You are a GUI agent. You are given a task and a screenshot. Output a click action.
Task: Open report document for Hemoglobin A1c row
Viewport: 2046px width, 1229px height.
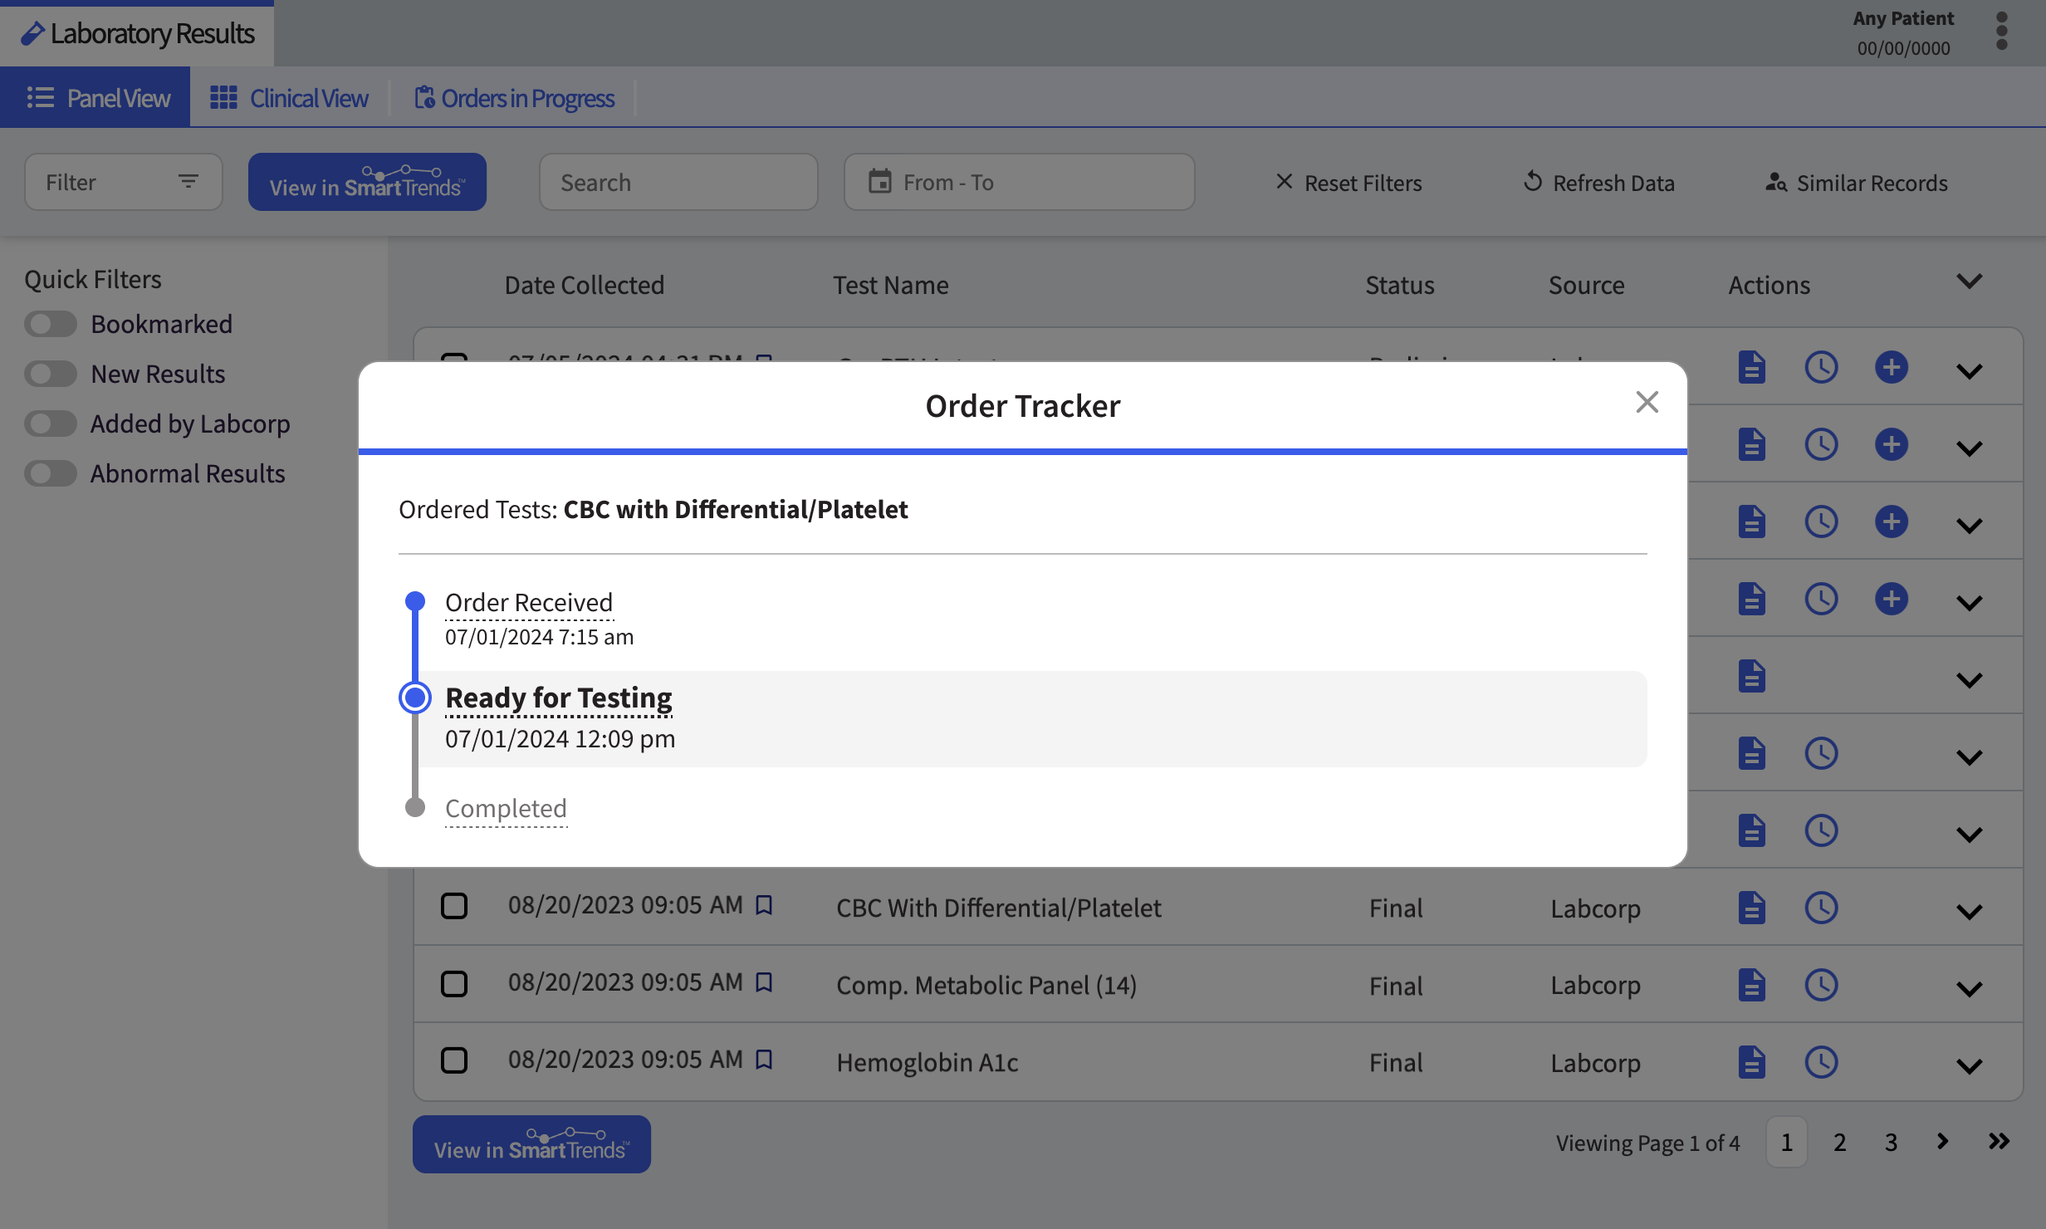tap(1752, 1062)
